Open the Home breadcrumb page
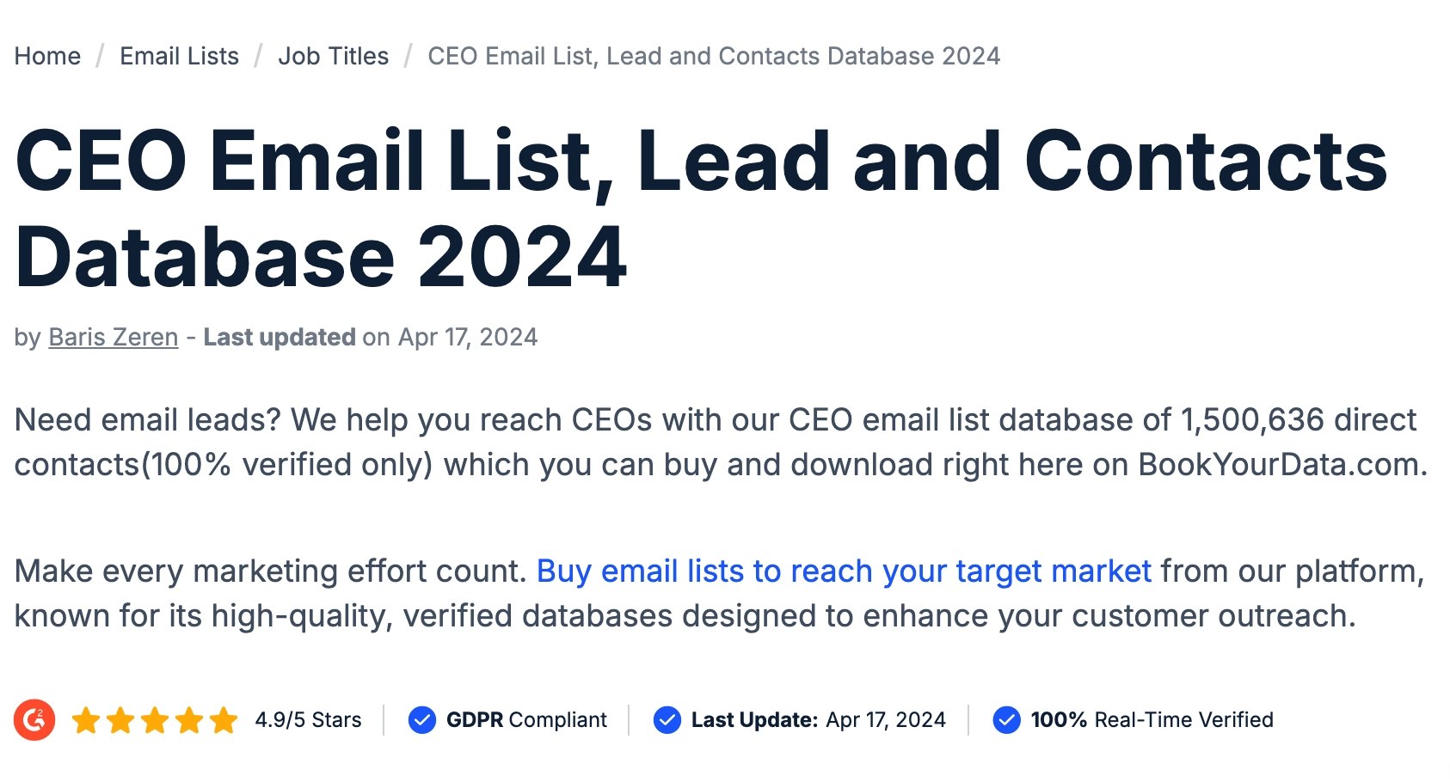Viewport: 1450px width, 782px height. pyautogui.click(x=47, y=56)
